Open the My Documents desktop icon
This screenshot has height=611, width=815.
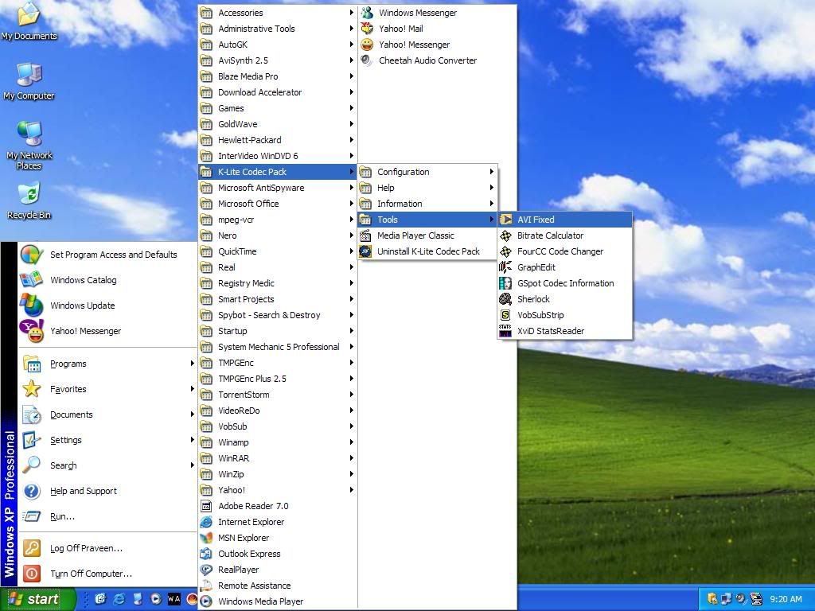29,21
